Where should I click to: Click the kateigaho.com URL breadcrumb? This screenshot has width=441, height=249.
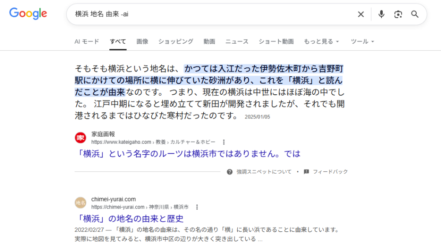click(153, 142)
